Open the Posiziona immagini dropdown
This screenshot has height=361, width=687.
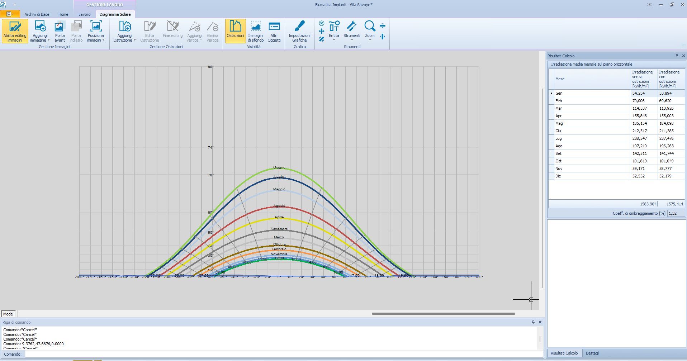tap(96, 38)
